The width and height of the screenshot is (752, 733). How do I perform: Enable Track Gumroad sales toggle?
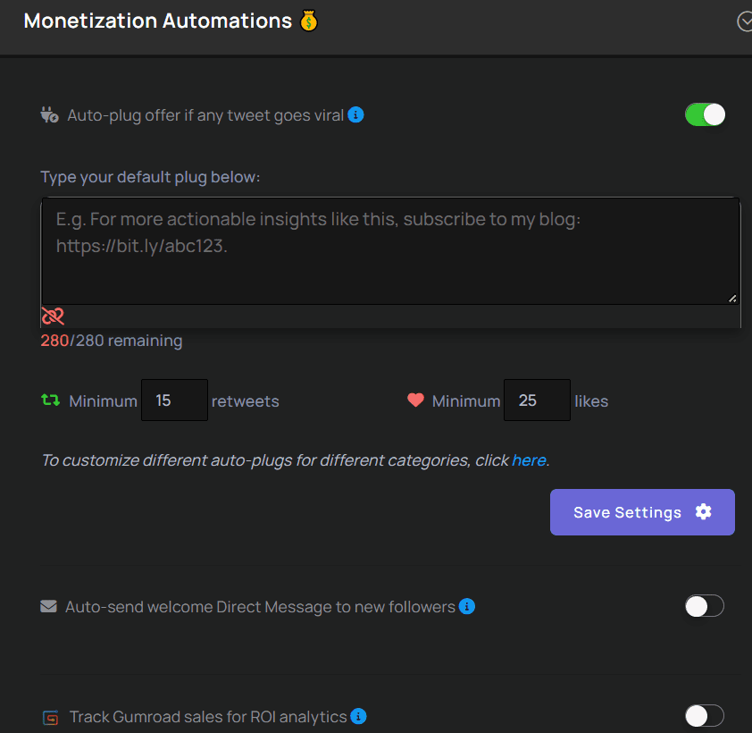[704, 715]
